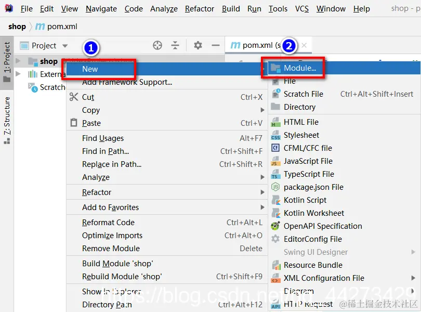Viewport: 421px width, 312px height.
Task: Expand XML Configuration File submenu arrow
Action: [413, 278]
